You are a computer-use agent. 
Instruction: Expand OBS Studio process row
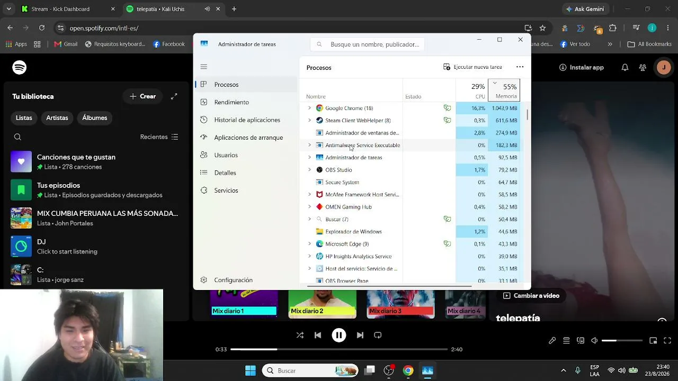(x=309, y=170)
